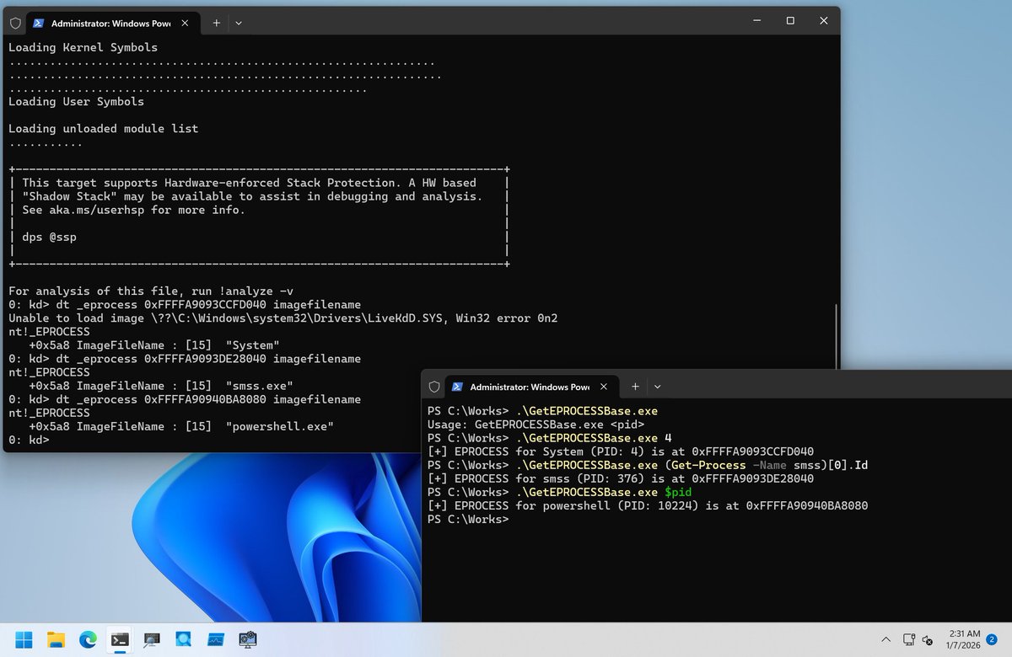Click the 'EPROCESS for System (PID: 4)' line
The width and height of the screenshot is (1012, 657).
pos(621,451)
